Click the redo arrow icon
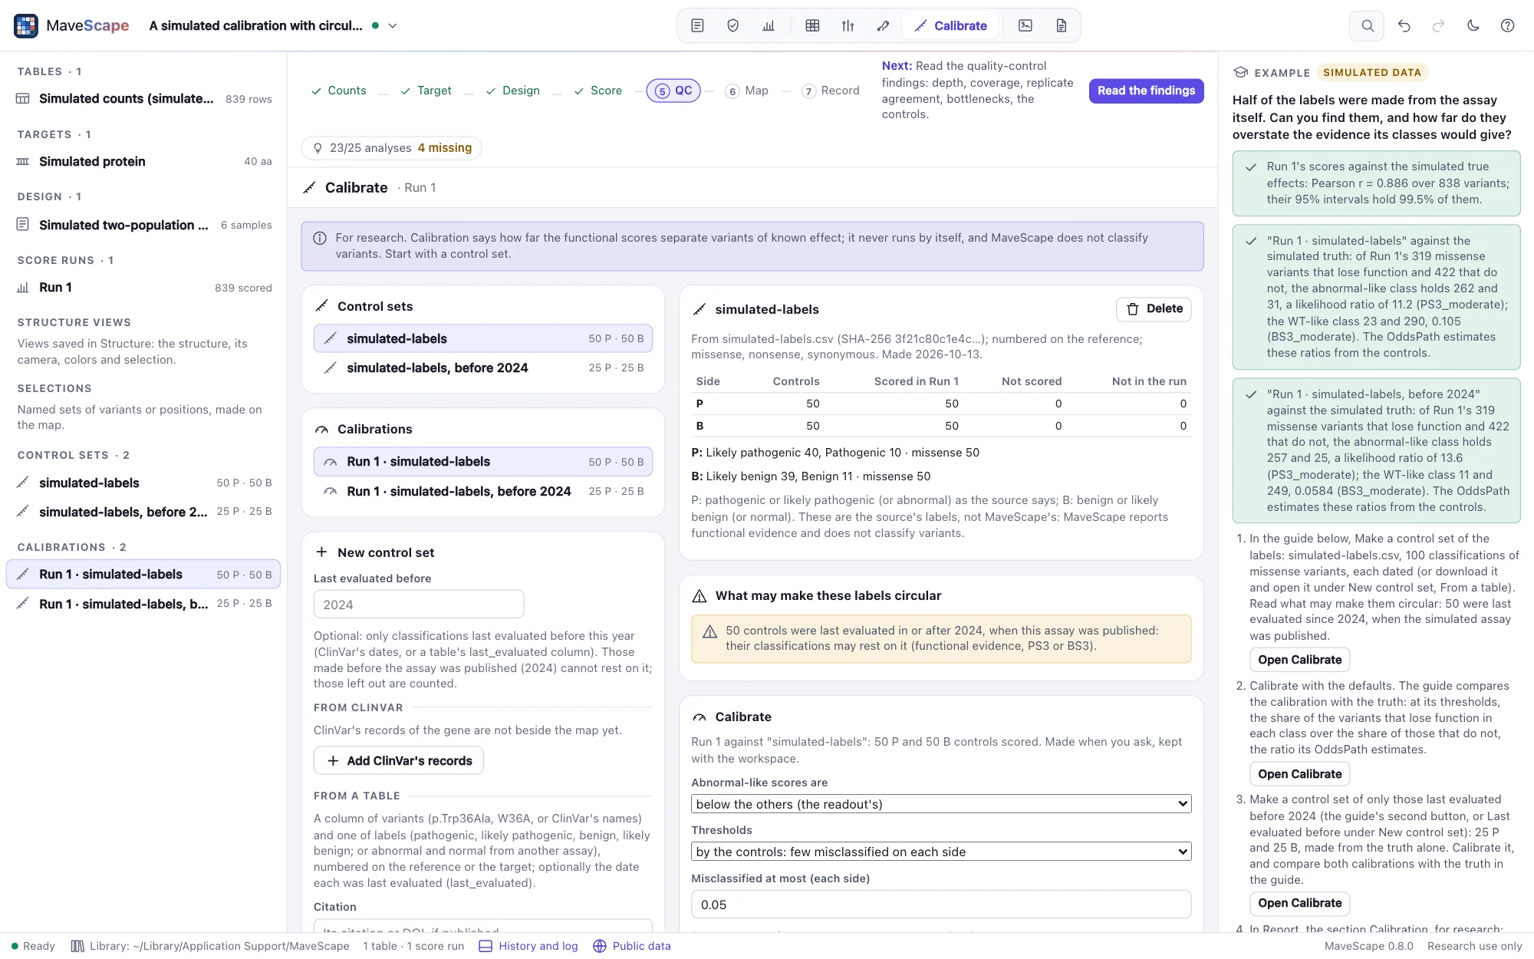The image size is (1534, 959). [x=1438, y=25]
